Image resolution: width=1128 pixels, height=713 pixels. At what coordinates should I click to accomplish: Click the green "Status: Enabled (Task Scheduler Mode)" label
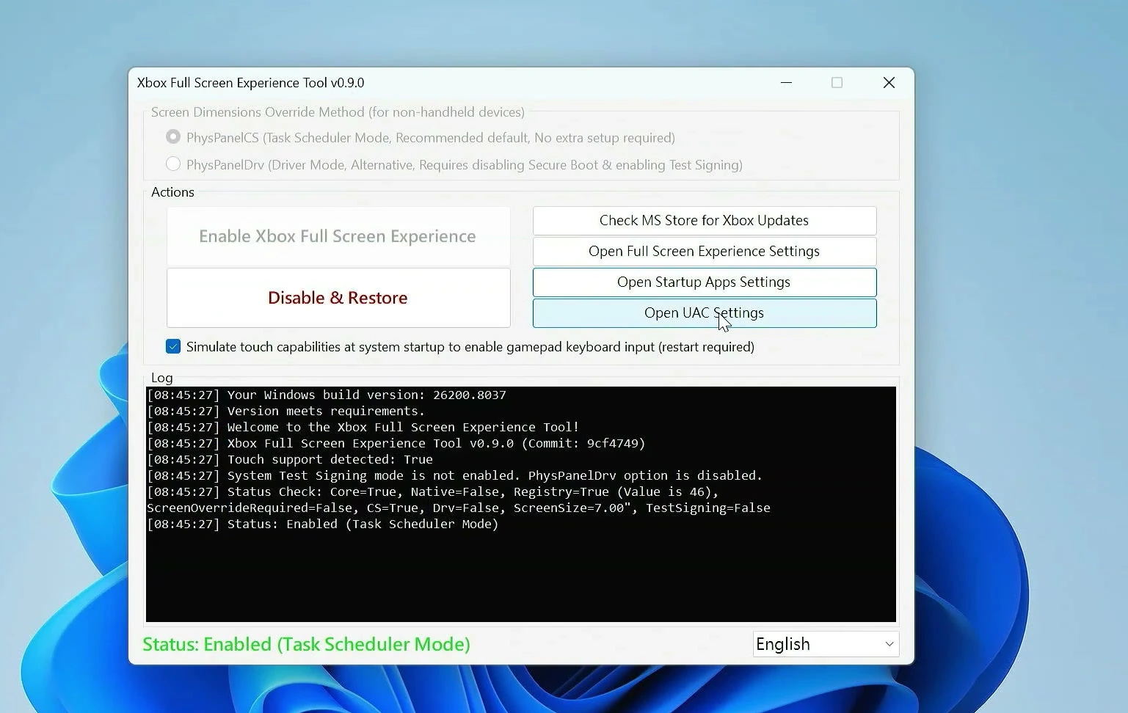[306, 644]
